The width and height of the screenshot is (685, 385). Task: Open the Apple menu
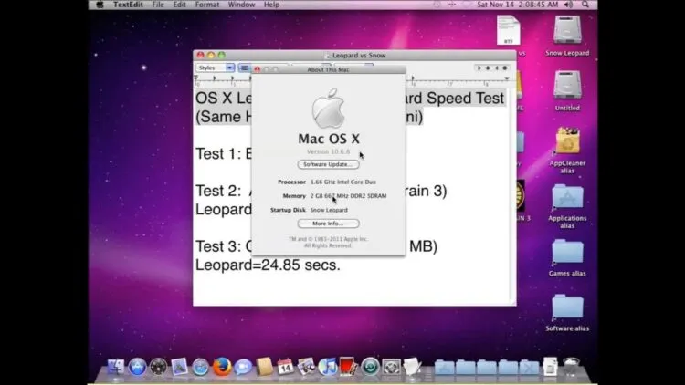point(100,5)
